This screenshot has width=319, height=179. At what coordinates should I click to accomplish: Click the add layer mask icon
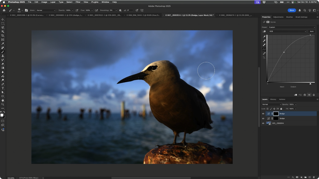click(297, 177)
